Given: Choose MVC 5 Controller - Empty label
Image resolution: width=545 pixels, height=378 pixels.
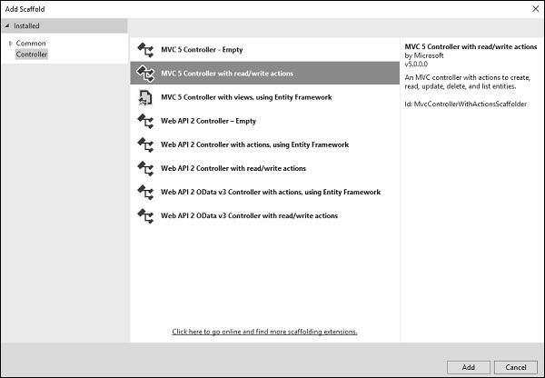Looking at the screenshot, I should (202, 49).
